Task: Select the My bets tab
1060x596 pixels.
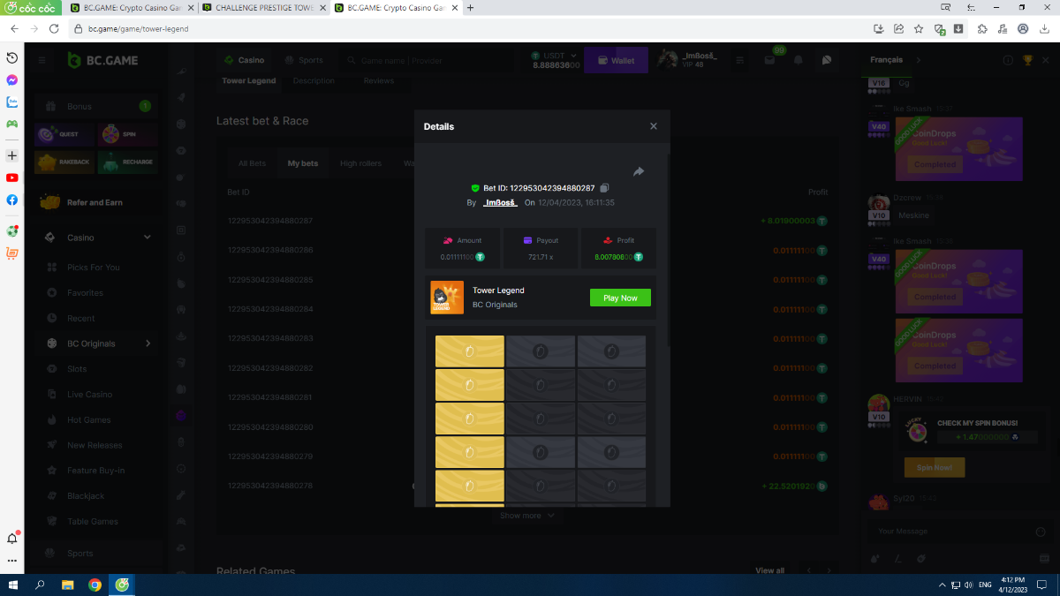Action: [x=303, y=163]
